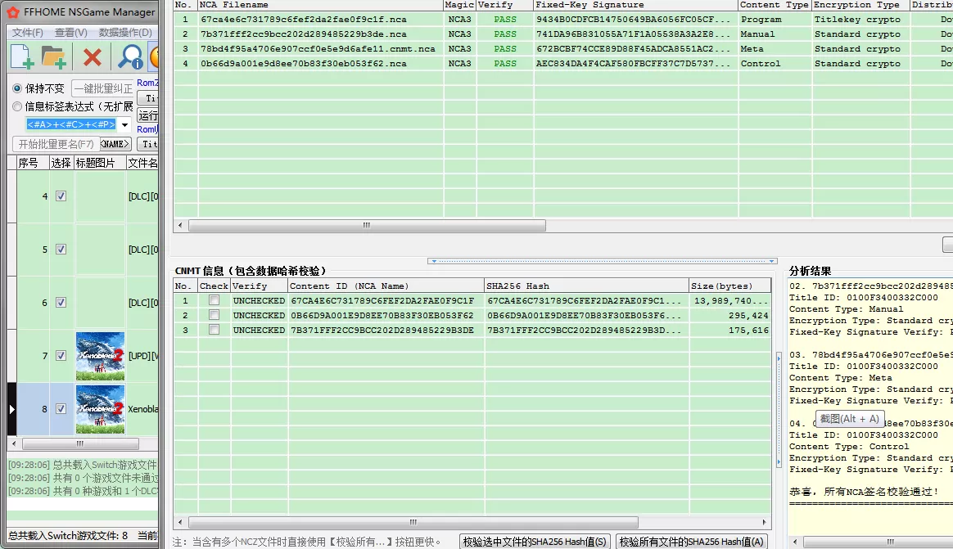Click the magnifier info search icon
953x549 pixels.
pyautogui.click(x=129, y=56)
